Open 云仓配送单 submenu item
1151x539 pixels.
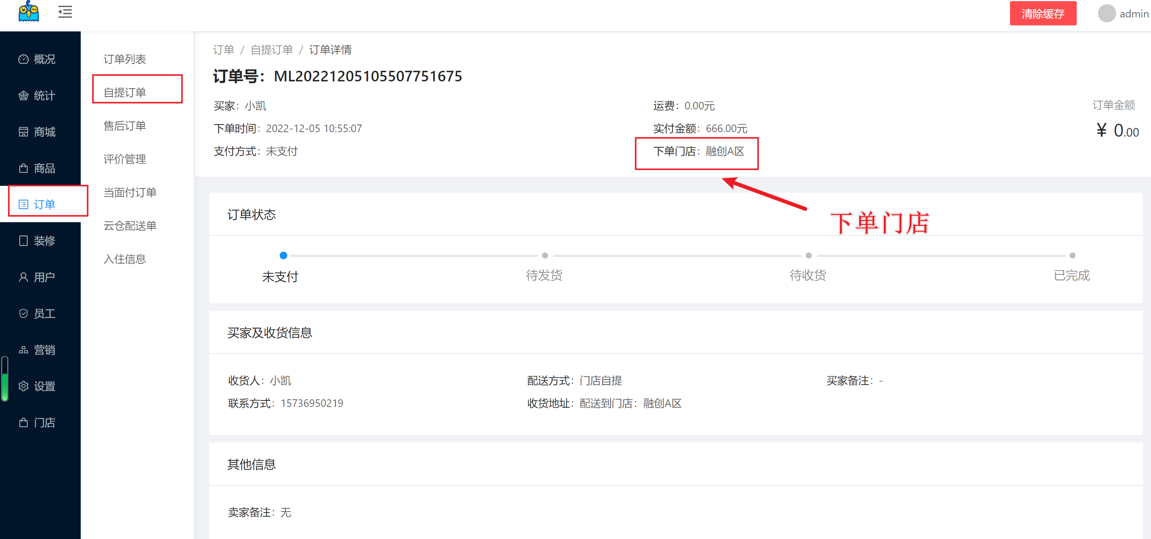point(130,226)
